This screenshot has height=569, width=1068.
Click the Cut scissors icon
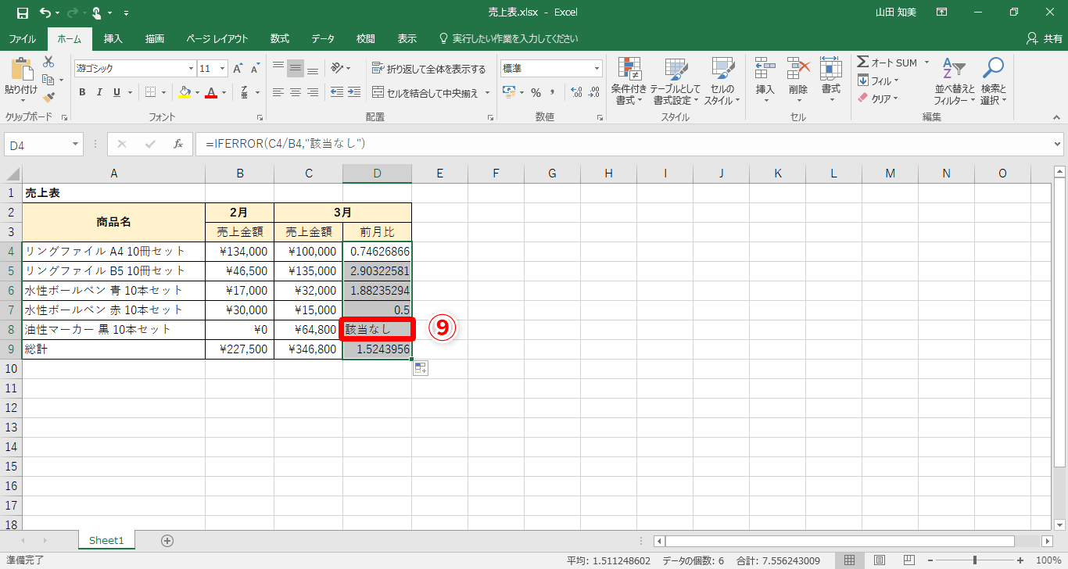[x=48, y=62]
